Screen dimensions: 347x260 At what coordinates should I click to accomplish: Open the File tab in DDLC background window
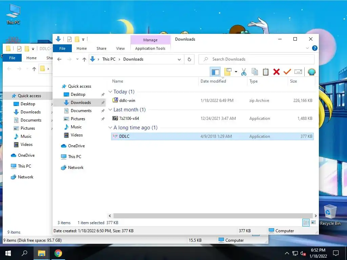(12, 58)
